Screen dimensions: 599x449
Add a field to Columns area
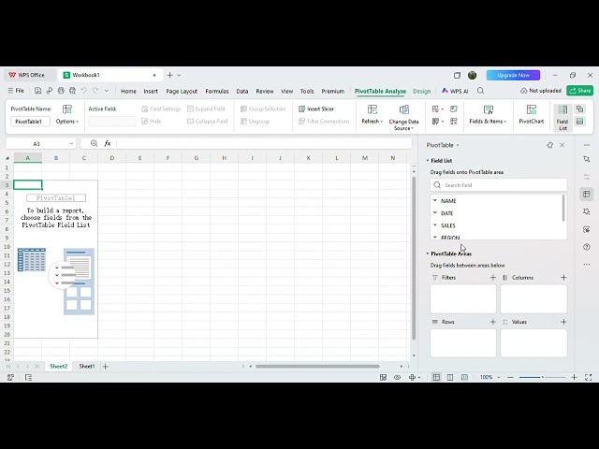[563, 278]
